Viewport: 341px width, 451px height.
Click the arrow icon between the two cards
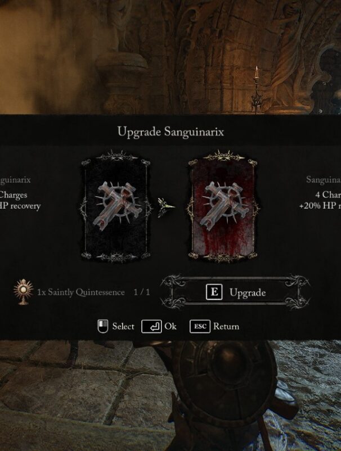pos(166,206)
